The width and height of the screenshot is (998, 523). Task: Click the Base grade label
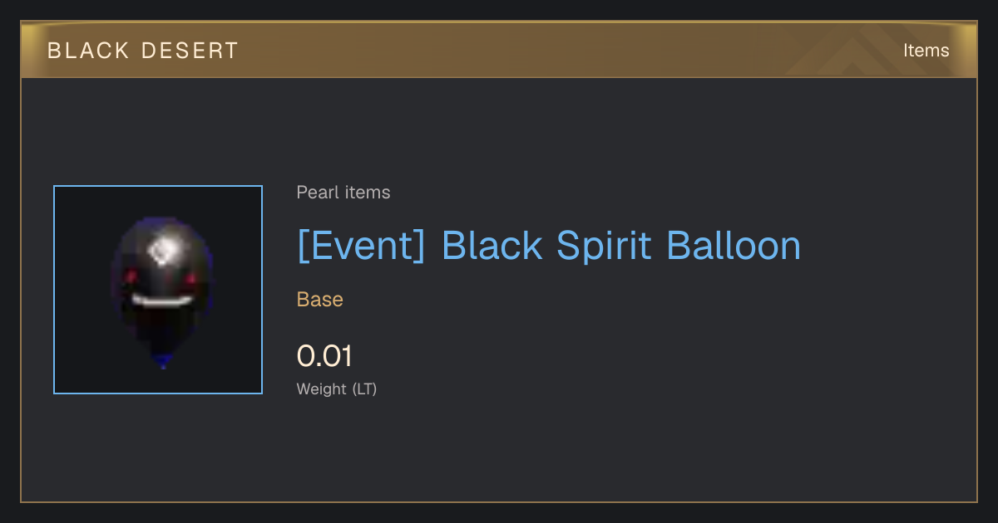[x=320, y=300]
